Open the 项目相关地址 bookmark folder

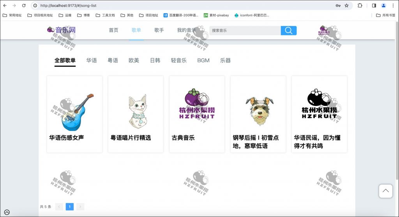coord(40,15)
